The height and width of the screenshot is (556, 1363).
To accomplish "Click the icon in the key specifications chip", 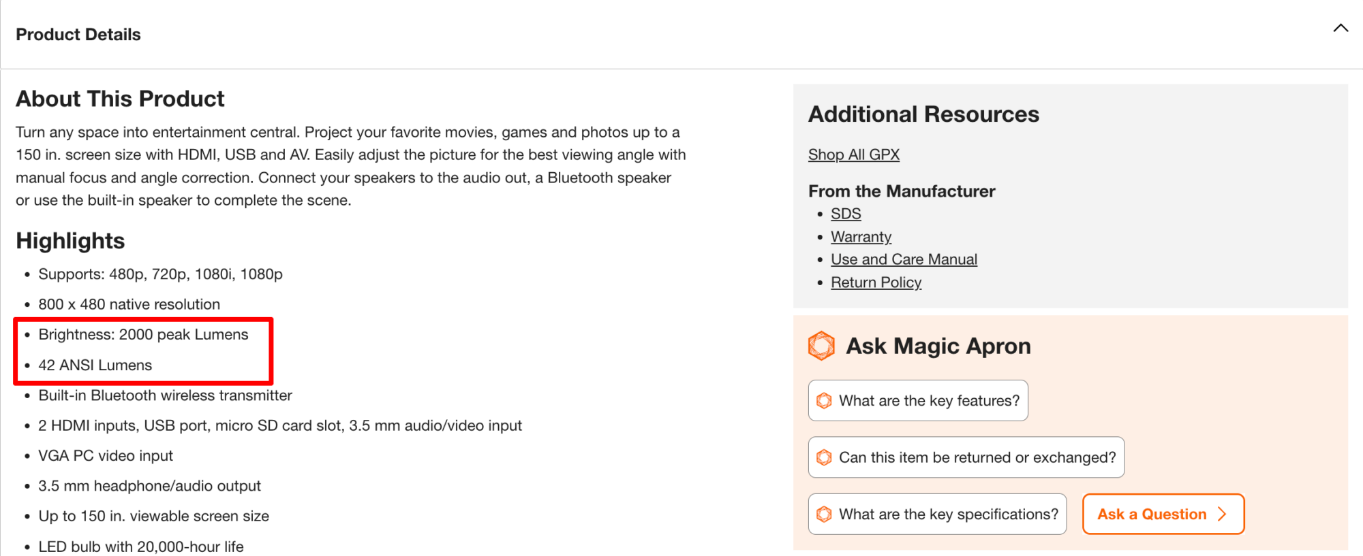I will coord(824,514).
